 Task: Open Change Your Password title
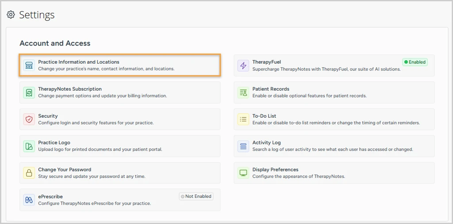(x=65, y=170)
